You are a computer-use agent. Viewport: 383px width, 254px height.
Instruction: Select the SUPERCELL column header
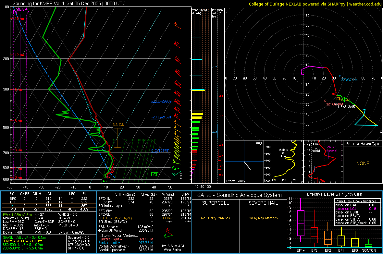pyautogui.click(x=216, y=203)
